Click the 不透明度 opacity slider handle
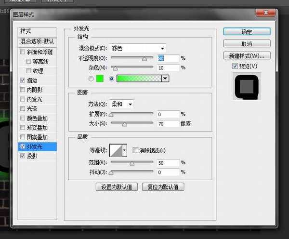The width and height of the screenshot is (289, 239). click(x=144, y=59)
